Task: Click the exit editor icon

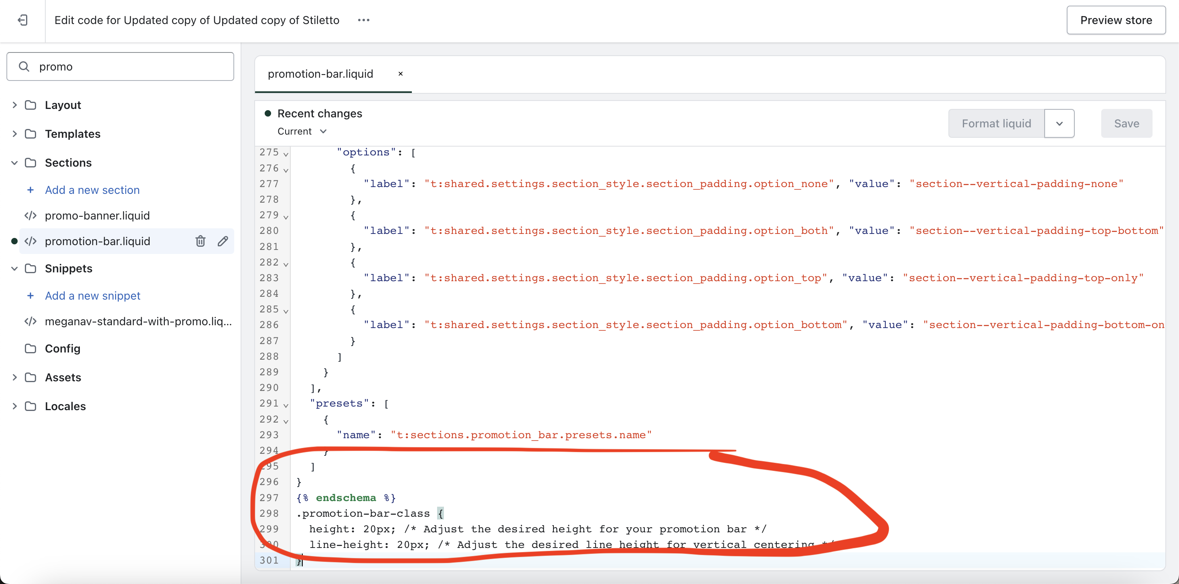Action: click(x=22, y=20)
